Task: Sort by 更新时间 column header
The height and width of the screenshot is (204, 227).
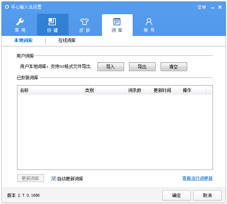Action: tap(166, 90)
